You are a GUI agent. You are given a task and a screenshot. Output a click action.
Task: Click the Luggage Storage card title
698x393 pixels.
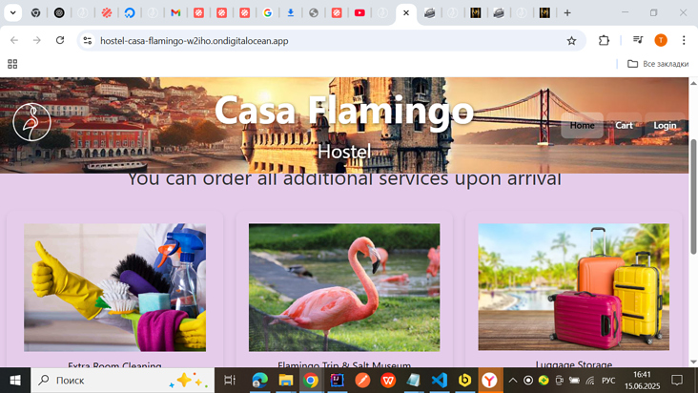click(574, 364)
